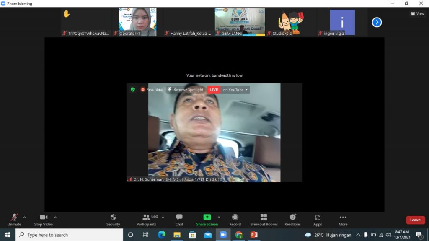Click the green encryption shield icon
The image size is (429, 241).
click(x=133, y=89)
